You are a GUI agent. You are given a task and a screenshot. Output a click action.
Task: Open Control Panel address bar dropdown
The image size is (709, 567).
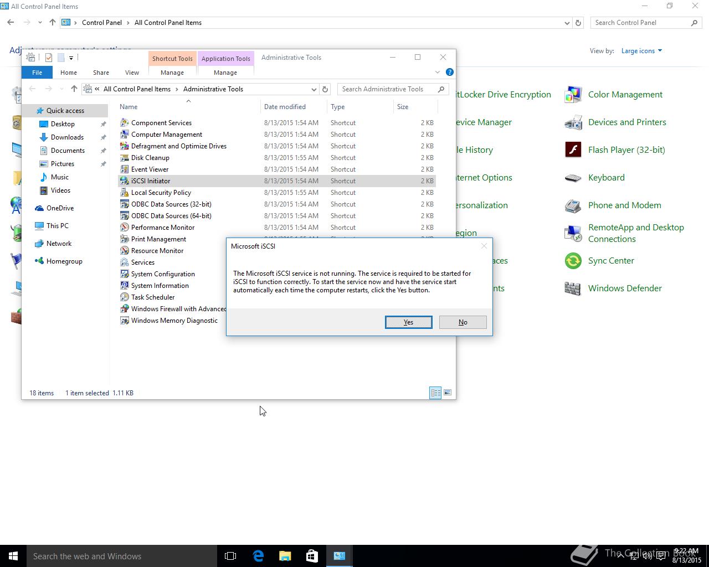coord(567,23)
